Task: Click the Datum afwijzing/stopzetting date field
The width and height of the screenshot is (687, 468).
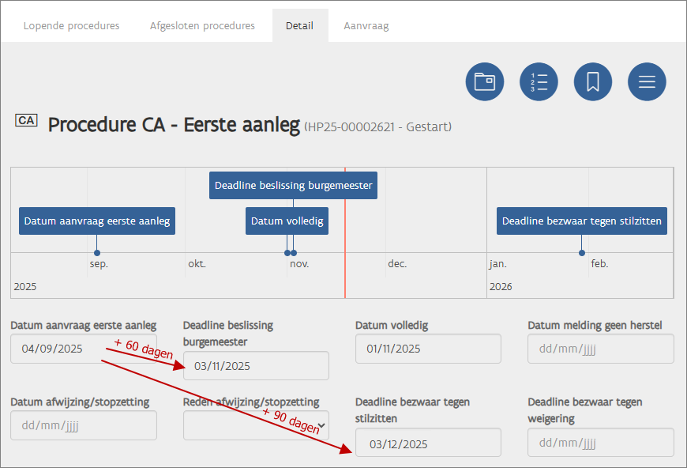Action: tap(83, 426)
